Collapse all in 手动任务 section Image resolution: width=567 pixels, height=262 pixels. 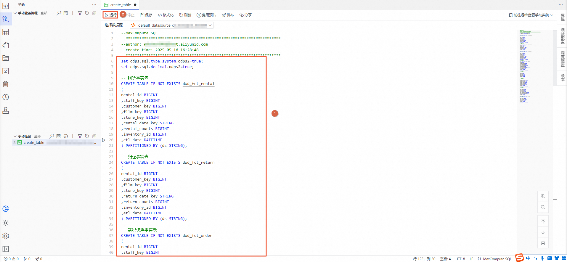tap(94, 136)
